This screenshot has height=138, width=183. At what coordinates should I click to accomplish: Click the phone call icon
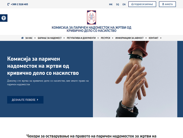point(8,4)
